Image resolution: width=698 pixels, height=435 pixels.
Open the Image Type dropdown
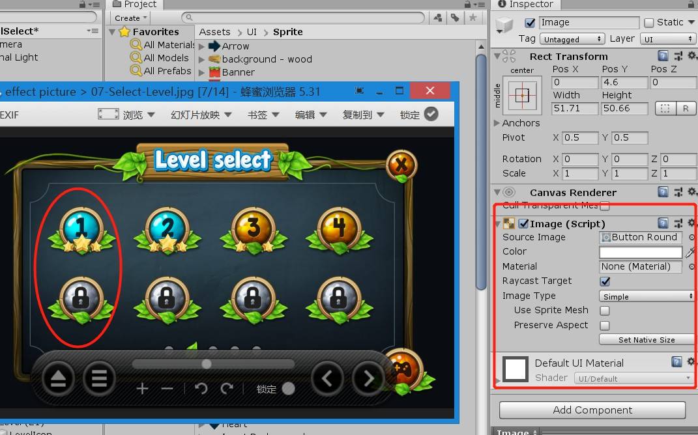pos(647,296)
